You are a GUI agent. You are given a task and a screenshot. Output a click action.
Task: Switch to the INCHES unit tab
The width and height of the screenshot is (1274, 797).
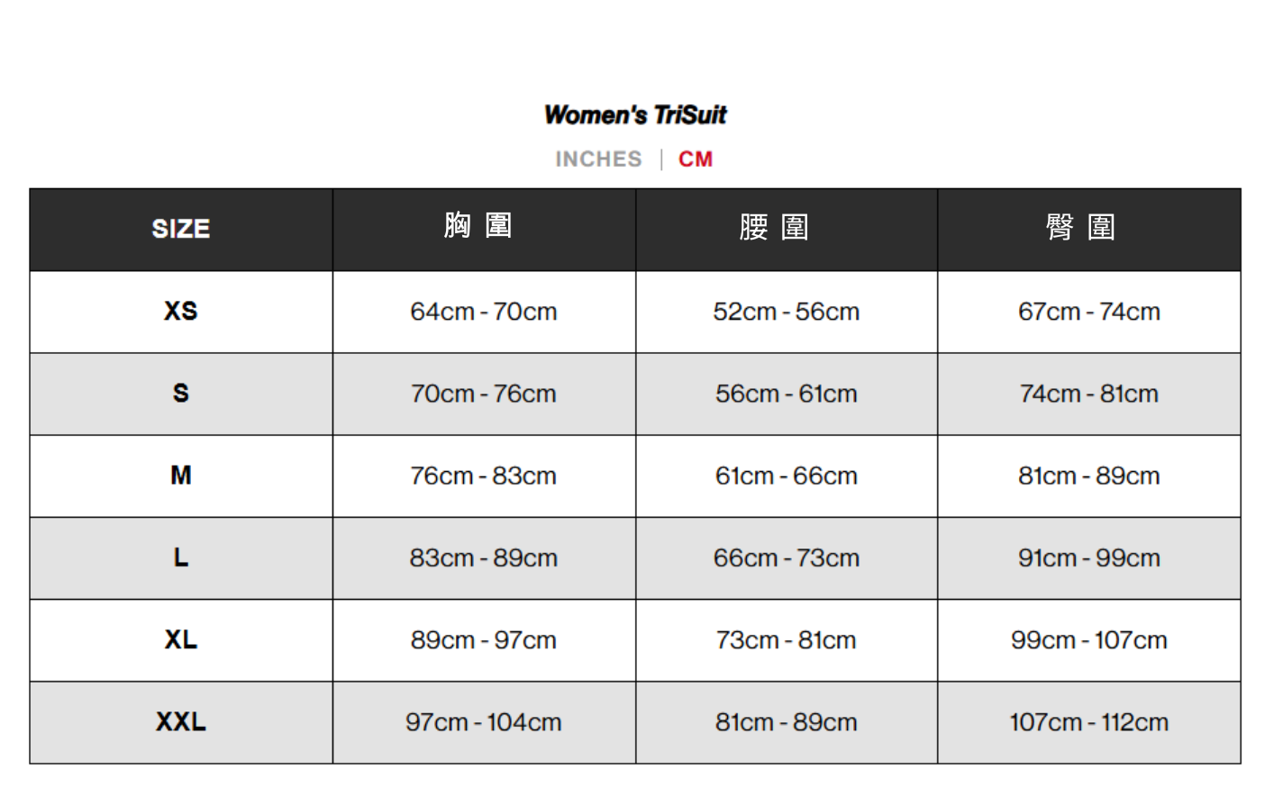598,159
